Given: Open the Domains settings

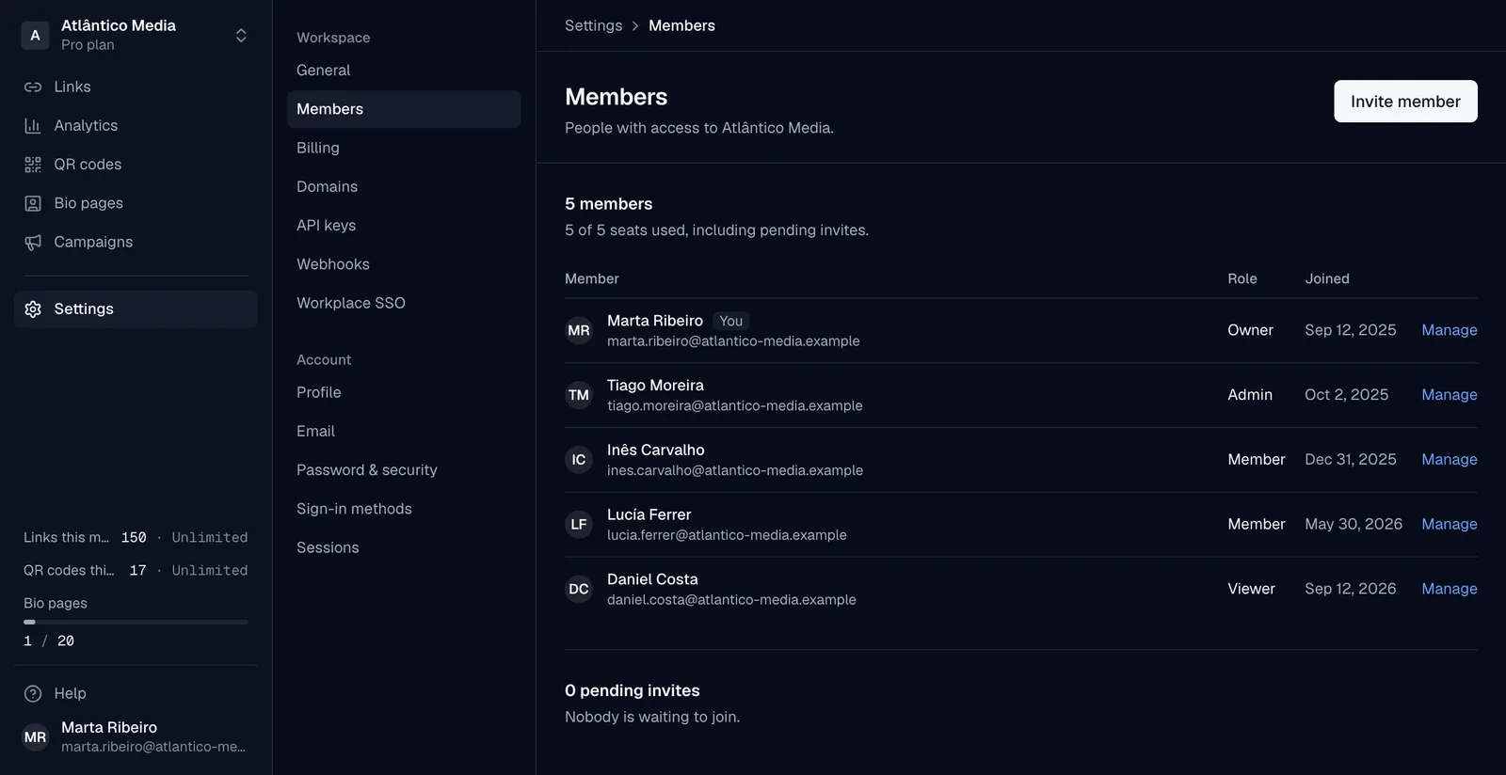Looking at the screenshot, I should pyautogui.click(x=404, y=186).
